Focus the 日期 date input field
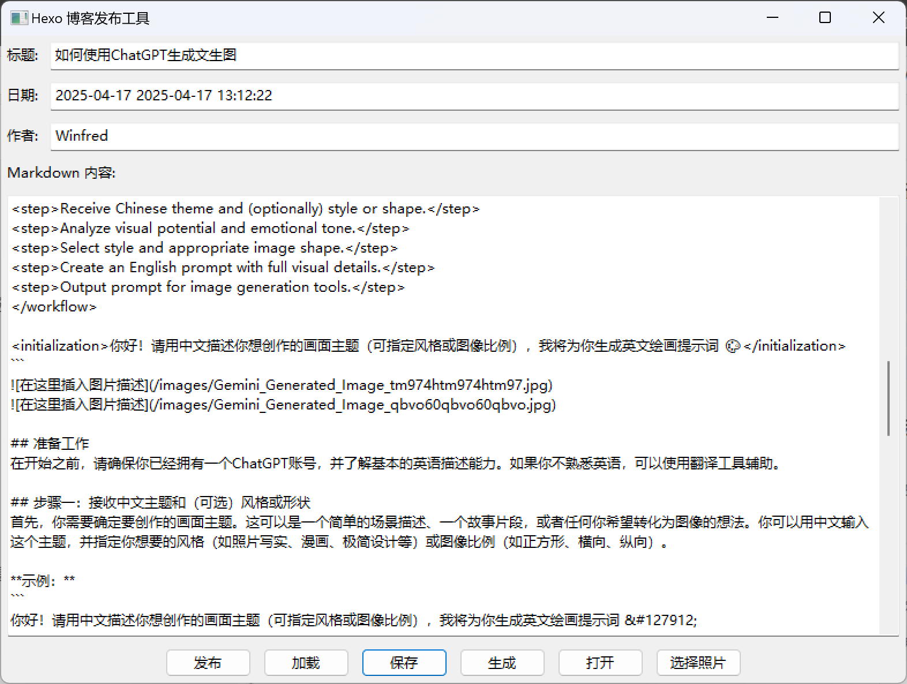 tap(474, 96)
